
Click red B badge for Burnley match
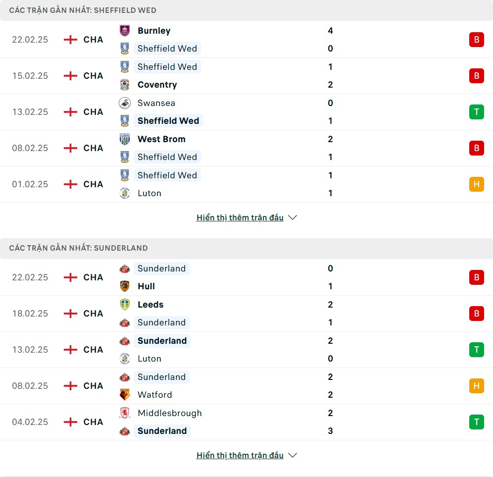click(476, 40)
